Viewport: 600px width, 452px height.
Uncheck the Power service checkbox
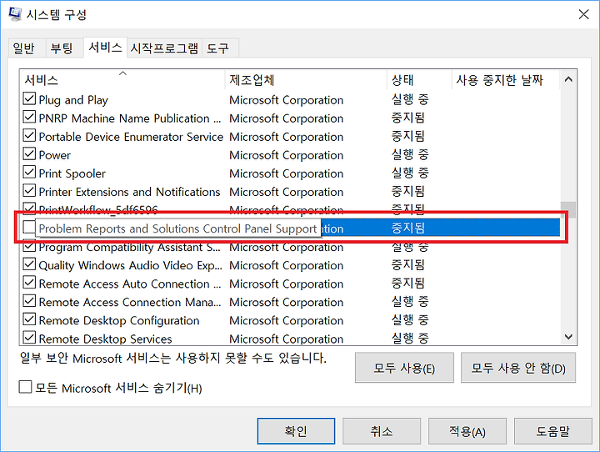(29, 154)
